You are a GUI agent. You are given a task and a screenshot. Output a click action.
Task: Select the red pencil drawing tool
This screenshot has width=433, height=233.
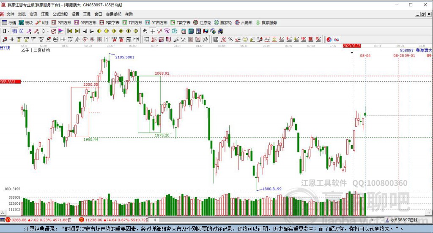pos(4,39)
